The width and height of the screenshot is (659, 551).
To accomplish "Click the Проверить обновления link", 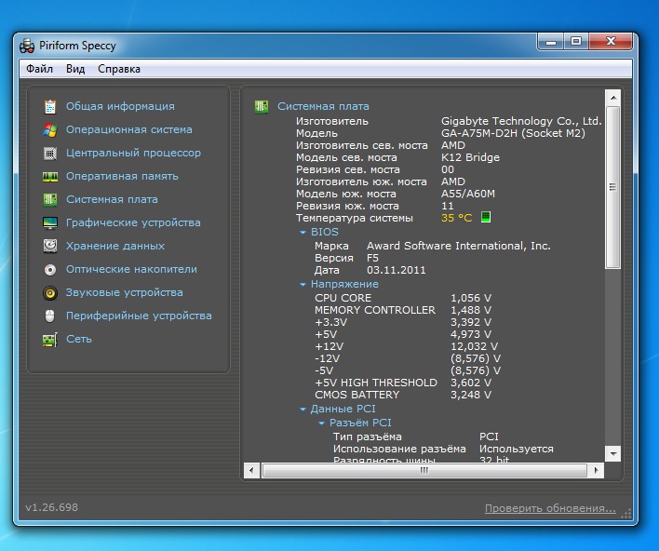I will click(549, 508).
